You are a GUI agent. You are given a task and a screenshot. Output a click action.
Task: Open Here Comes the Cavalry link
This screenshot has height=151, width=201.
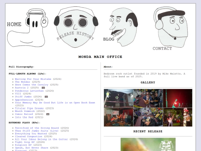32,85
